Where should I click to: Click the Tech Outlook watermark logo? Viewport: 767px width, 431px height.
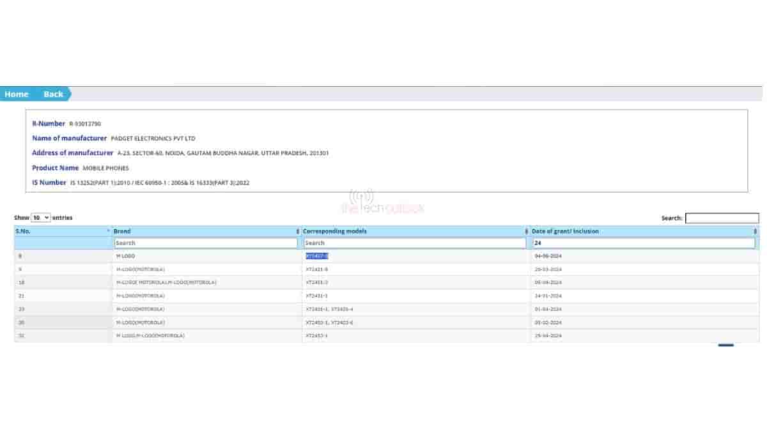382,202
